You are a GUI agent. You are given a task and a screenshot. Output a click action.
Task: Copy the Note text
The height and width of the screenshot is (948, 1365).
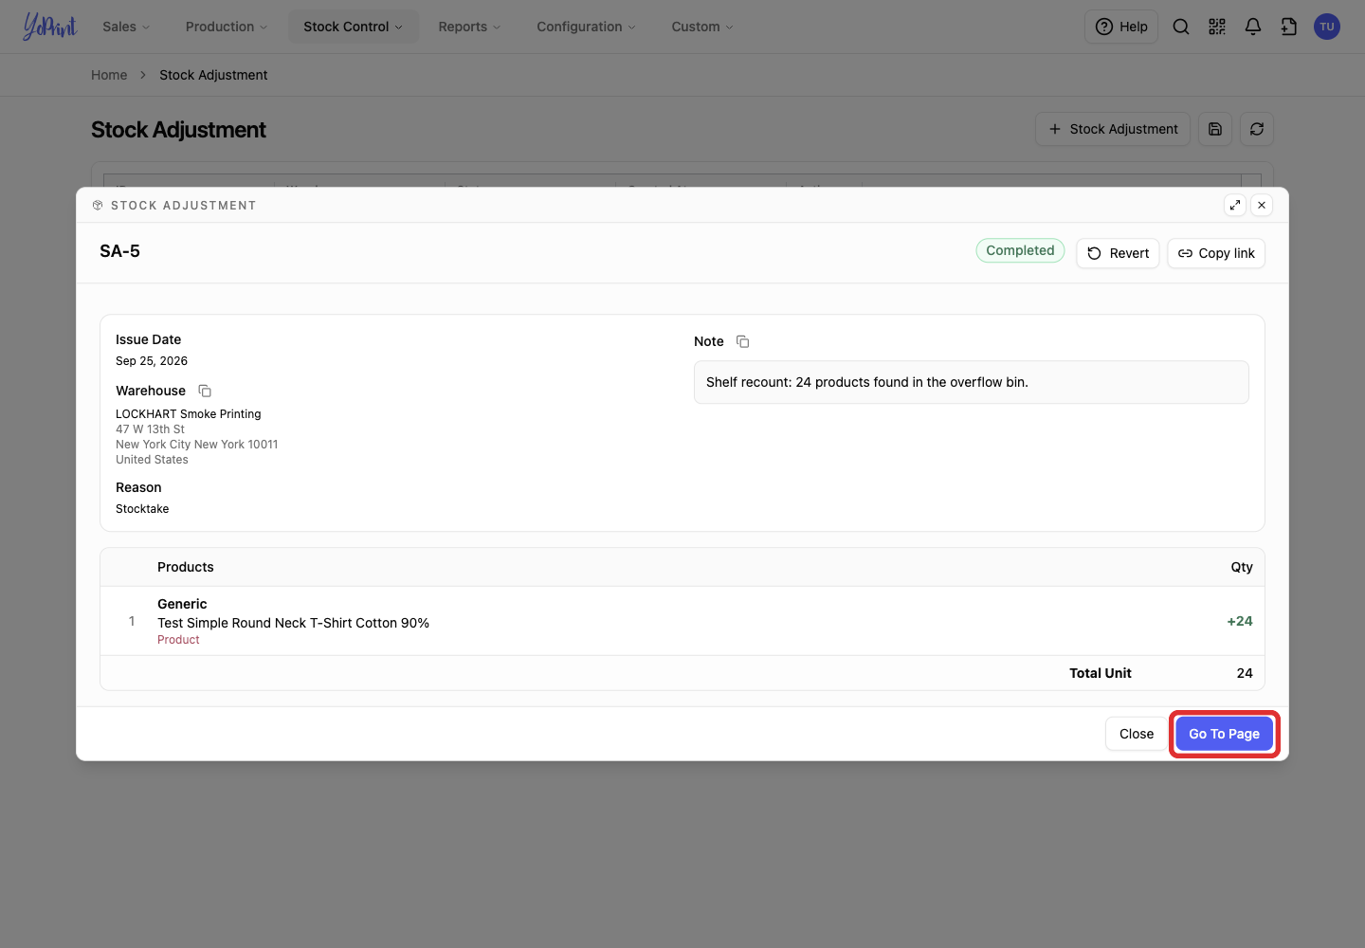(743, 341)
